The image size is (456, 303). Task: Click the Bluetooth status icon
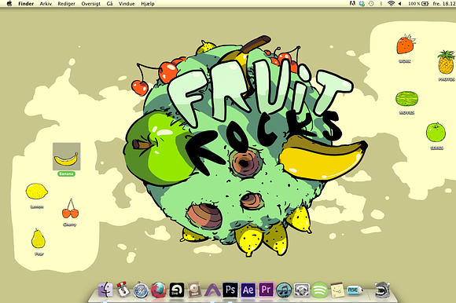(x=381, y=3)
